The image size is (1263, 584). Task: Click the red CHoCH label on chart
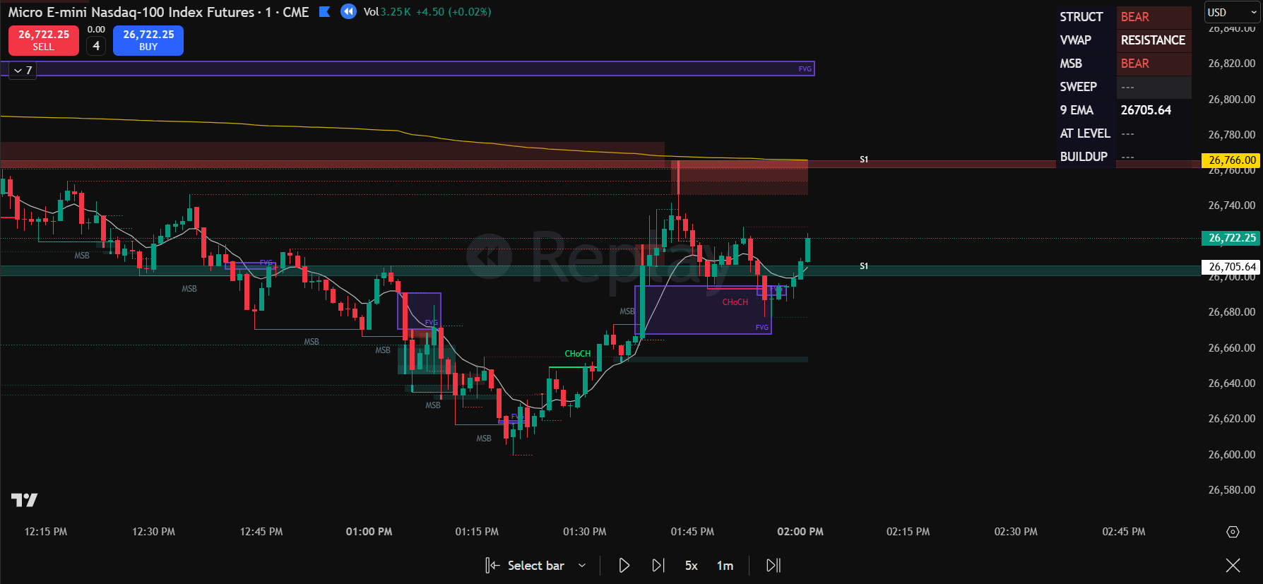coord(735,302)
